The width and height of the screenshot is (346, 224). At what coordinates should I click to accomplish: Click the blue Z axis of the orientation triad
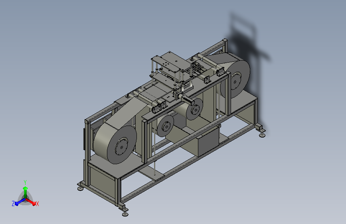click(20, 202)
